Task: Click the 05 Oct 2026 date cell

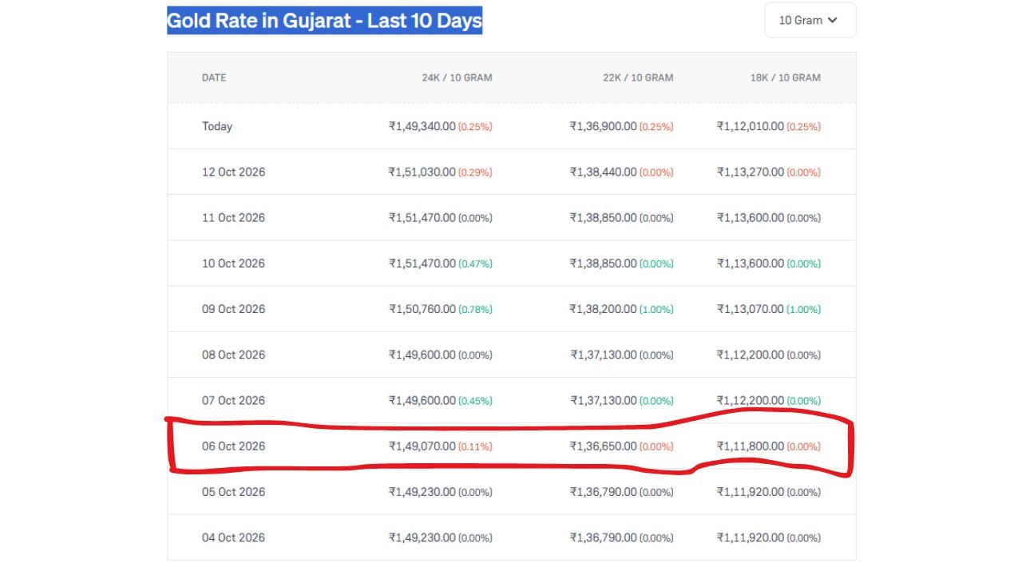Action: [233, 491]
